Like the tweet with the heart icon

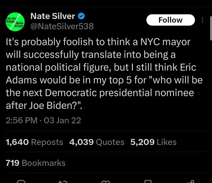point(106,181)
